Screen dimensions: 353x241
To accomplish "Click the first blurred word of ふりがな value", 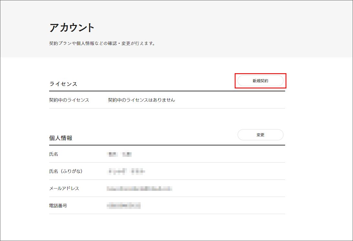I will coord(118,171).
